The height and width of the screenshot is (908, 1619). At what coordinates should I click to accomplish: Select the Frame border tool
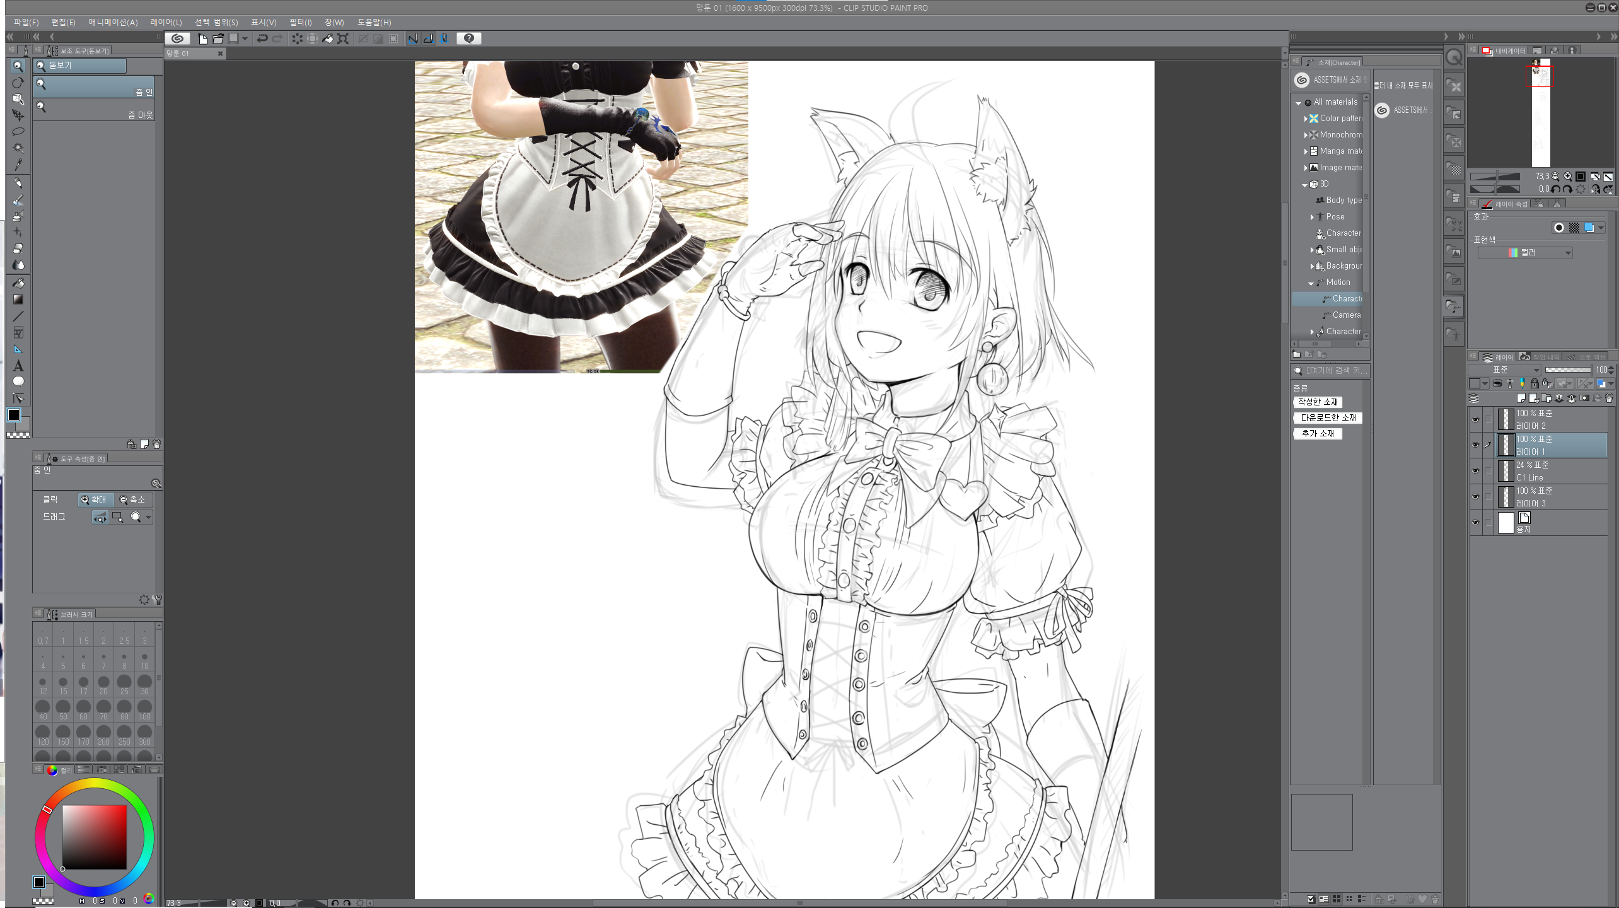click(18, 332)
